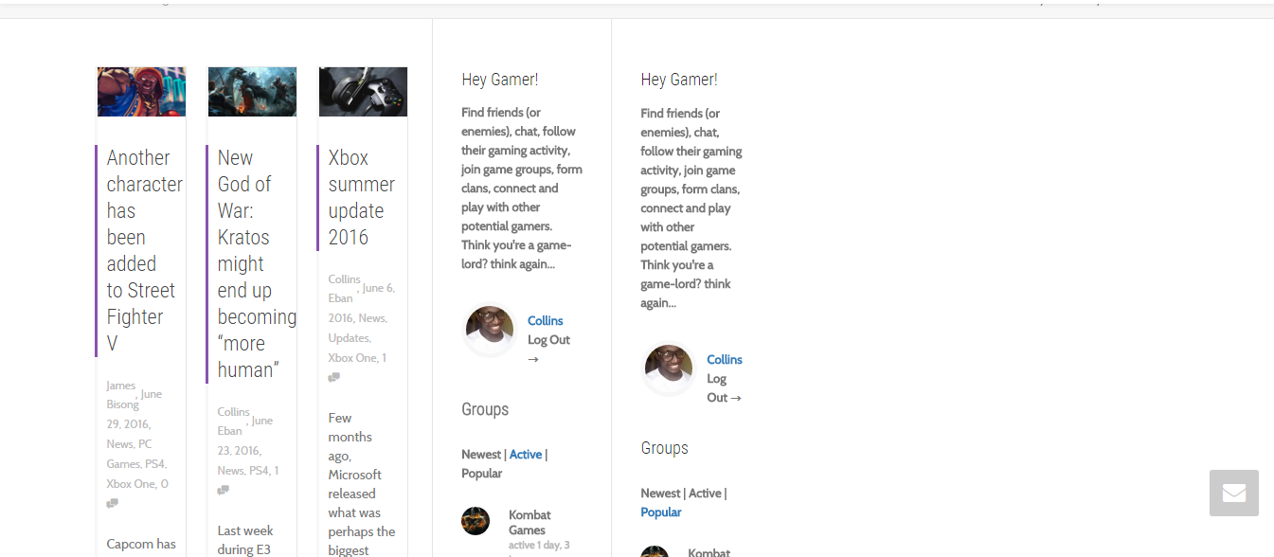This screenshot has height=557, width=1274.
Task: Open Kombat Games group avatar in first widget
Action: [476, 521]
